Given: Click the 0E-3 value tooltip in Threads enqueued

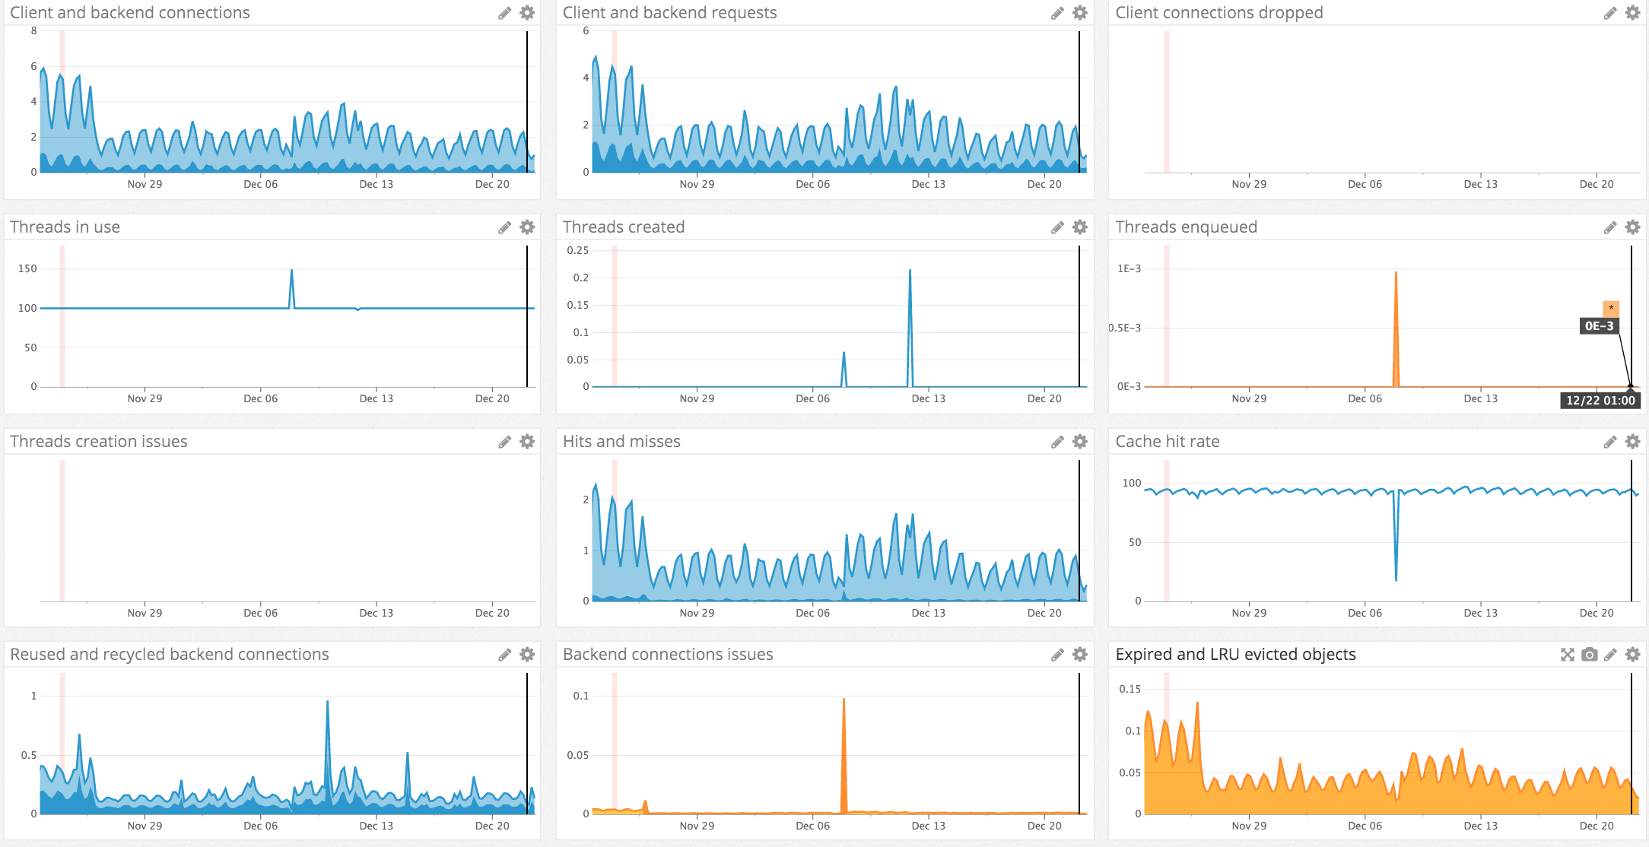Looking at the screenshot, I should [1599, 326].
